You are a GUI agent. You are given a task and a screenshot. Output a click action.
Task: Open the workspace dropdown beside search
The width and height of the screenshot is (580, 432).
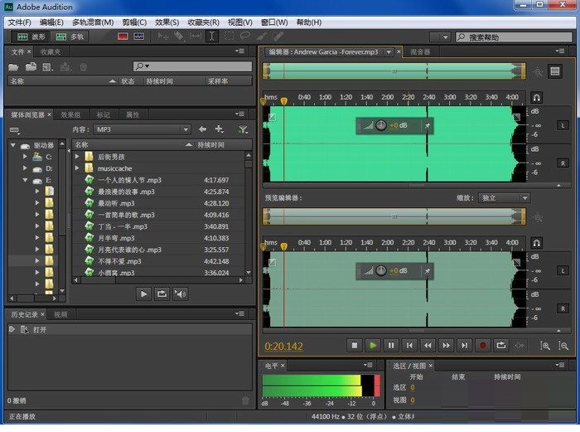click(440, 37)
